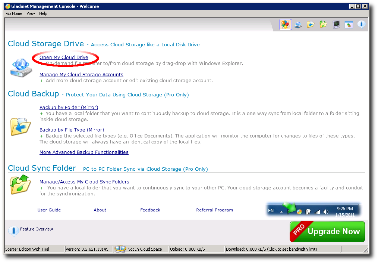Open Manage/Access My Cloud Sync Folders
Screen dimensions: 378x263
[x=84, y=182]
